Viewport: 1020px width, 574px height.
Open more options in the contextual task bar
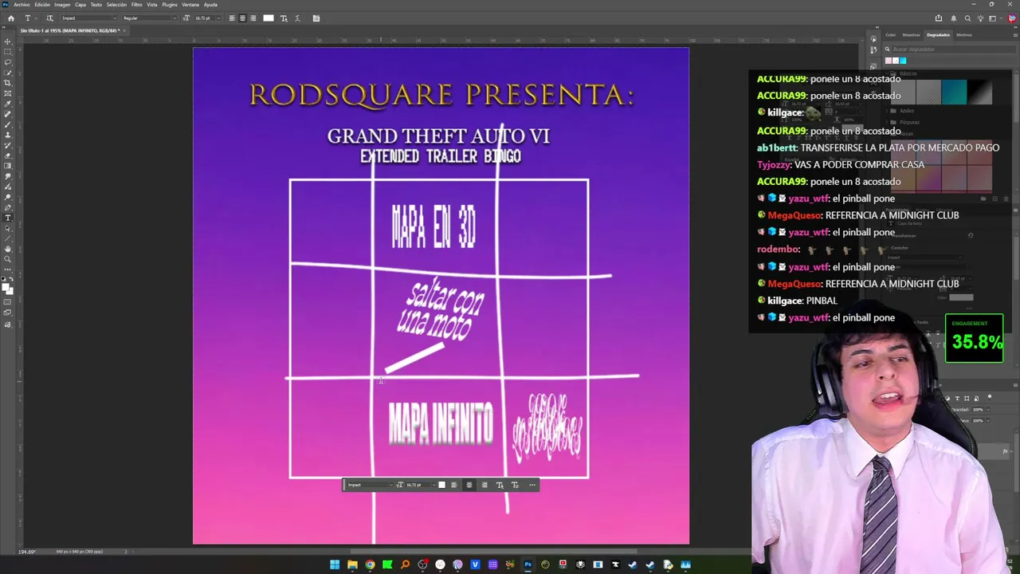tap(532, 485)
